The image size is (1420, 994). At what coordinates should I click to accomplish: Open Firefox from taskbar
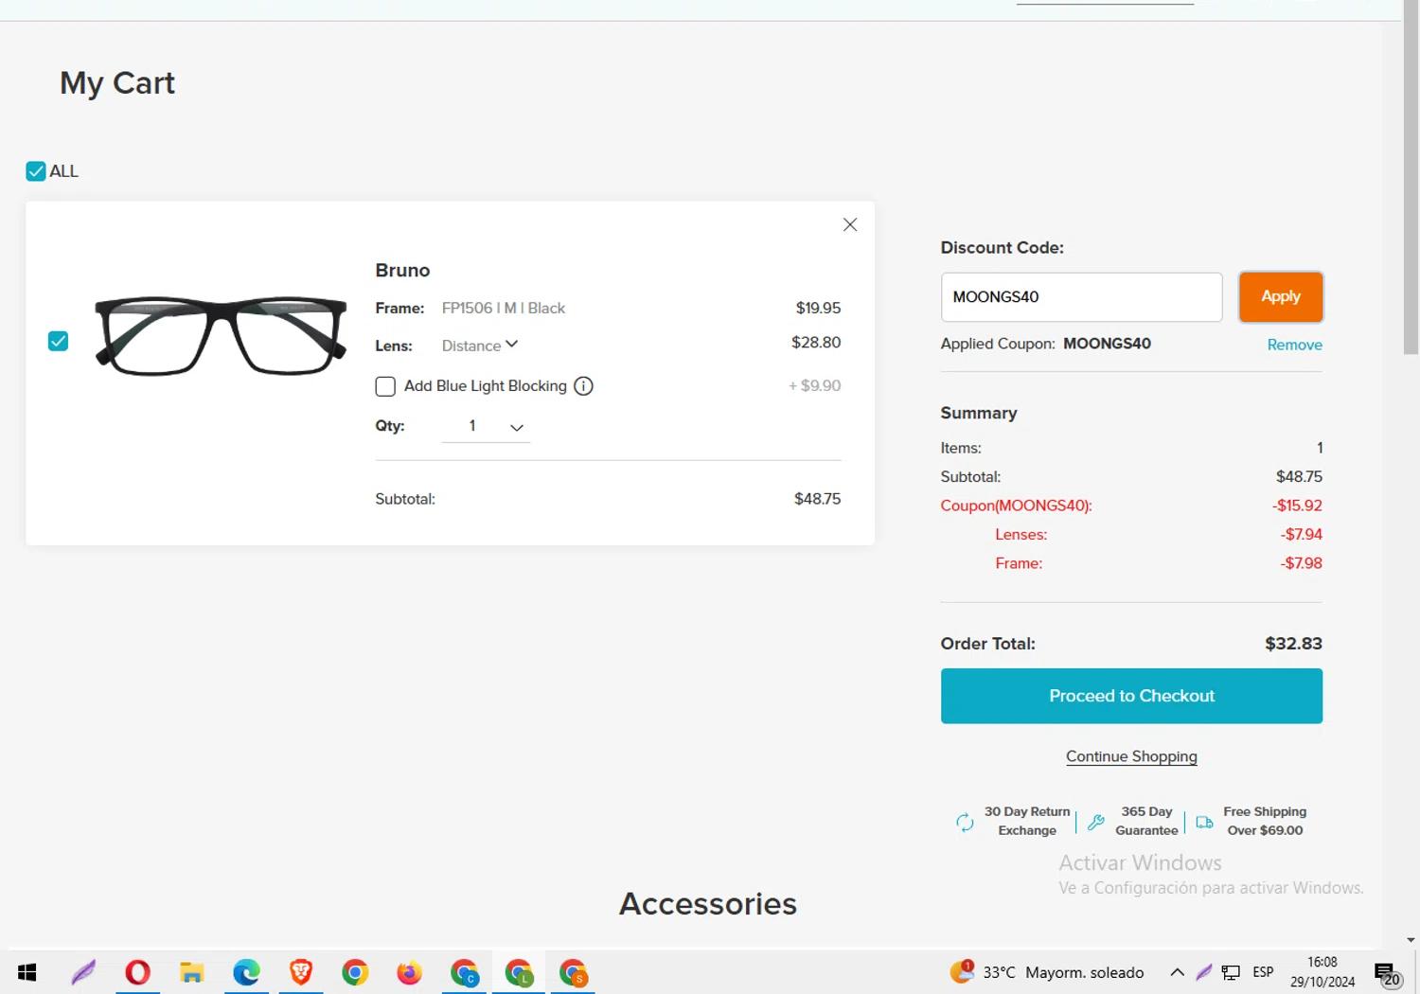point(409,972)
